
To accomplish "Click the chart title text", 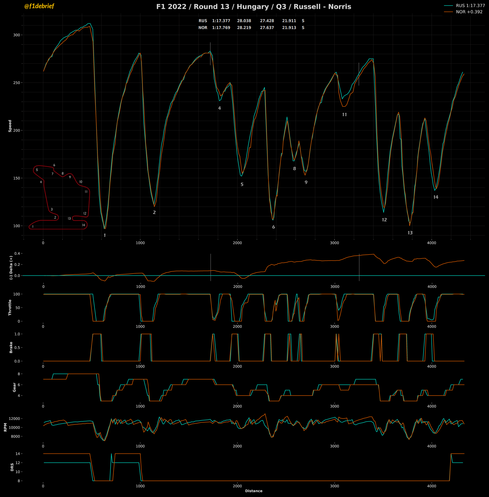I will pyautogui.click(x=253, y=7).
